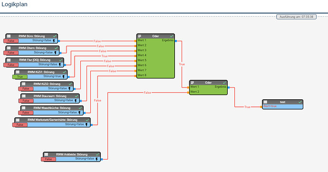This screenshot has width=328, height=172.
Task: Select Wert 2 input of the small Oder block
Action: coord(194,92)
